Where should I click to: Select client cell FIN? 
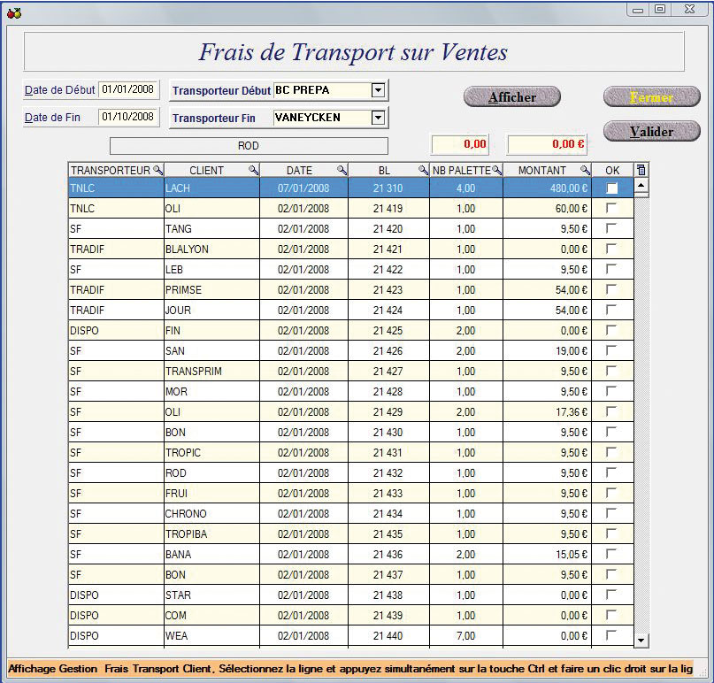[211, 331]
